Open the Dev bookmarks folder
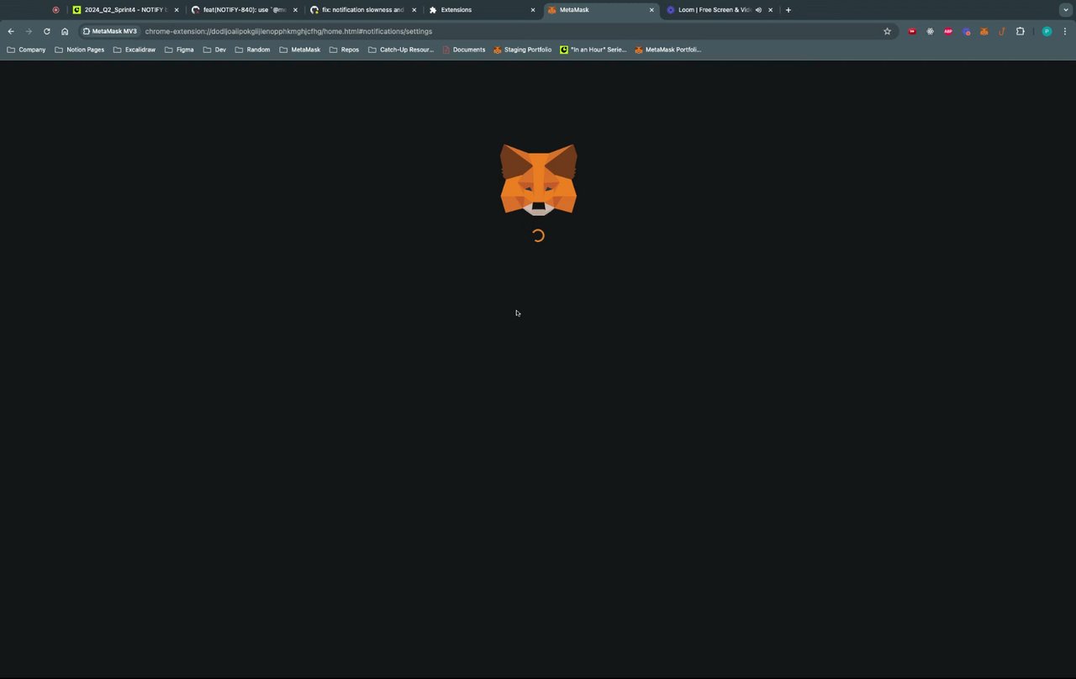The width and height of the screenshot is (1076, 679). 214,50
